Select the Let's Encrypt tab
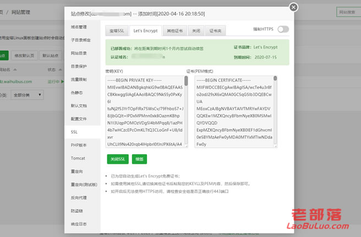The image size is (361, 237). point(145,31)
